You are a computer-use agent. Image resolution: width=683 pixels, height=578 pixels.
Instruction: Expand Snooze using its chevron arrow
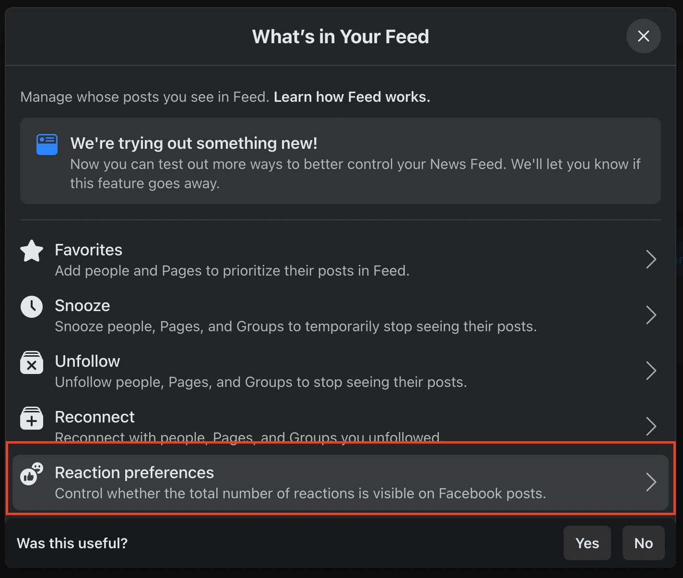tap(651, 315)
